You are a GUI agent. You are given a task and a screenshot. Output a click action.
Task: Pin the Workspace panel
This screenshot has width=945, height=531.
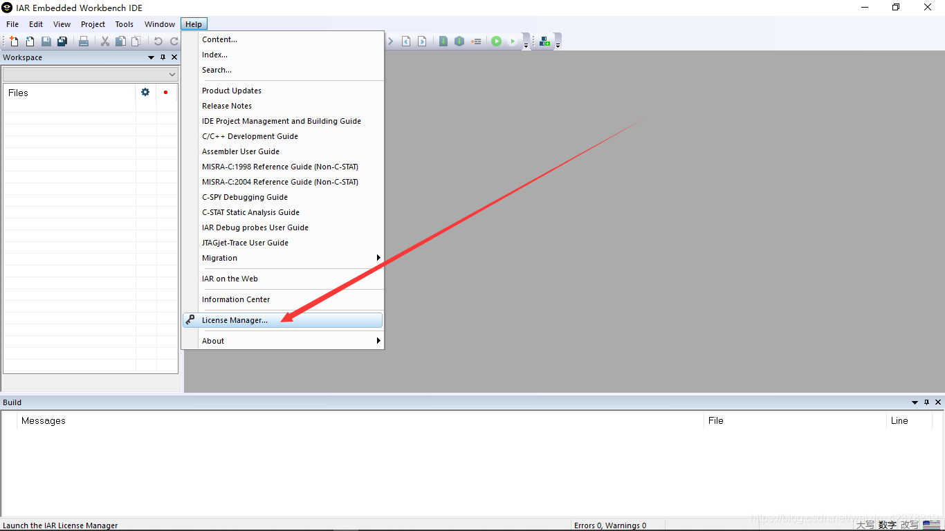pos(163,57)
